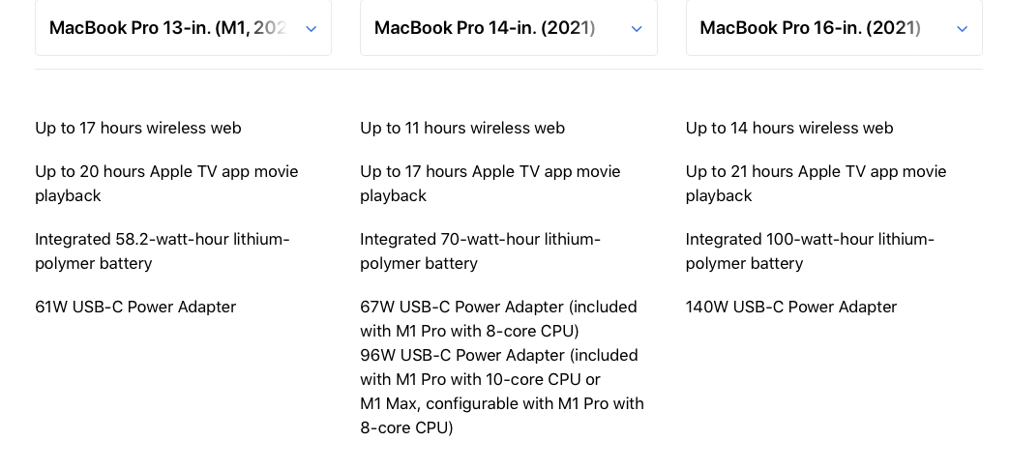1010x470 pixels.
Task: Open the MacBook Pro 13-in. (M1) model dropdown
Action: tap(167, 28)
